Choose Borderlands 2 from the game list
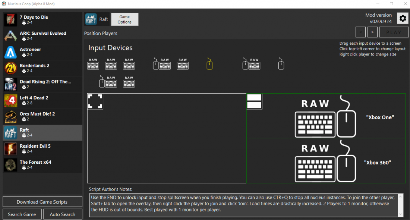 pos(42,68)
